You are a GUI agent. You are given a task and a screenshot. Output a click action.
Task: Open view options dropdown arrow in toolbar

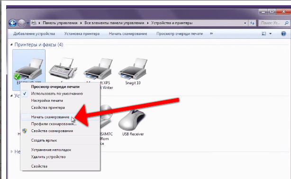tap(270, 34)
